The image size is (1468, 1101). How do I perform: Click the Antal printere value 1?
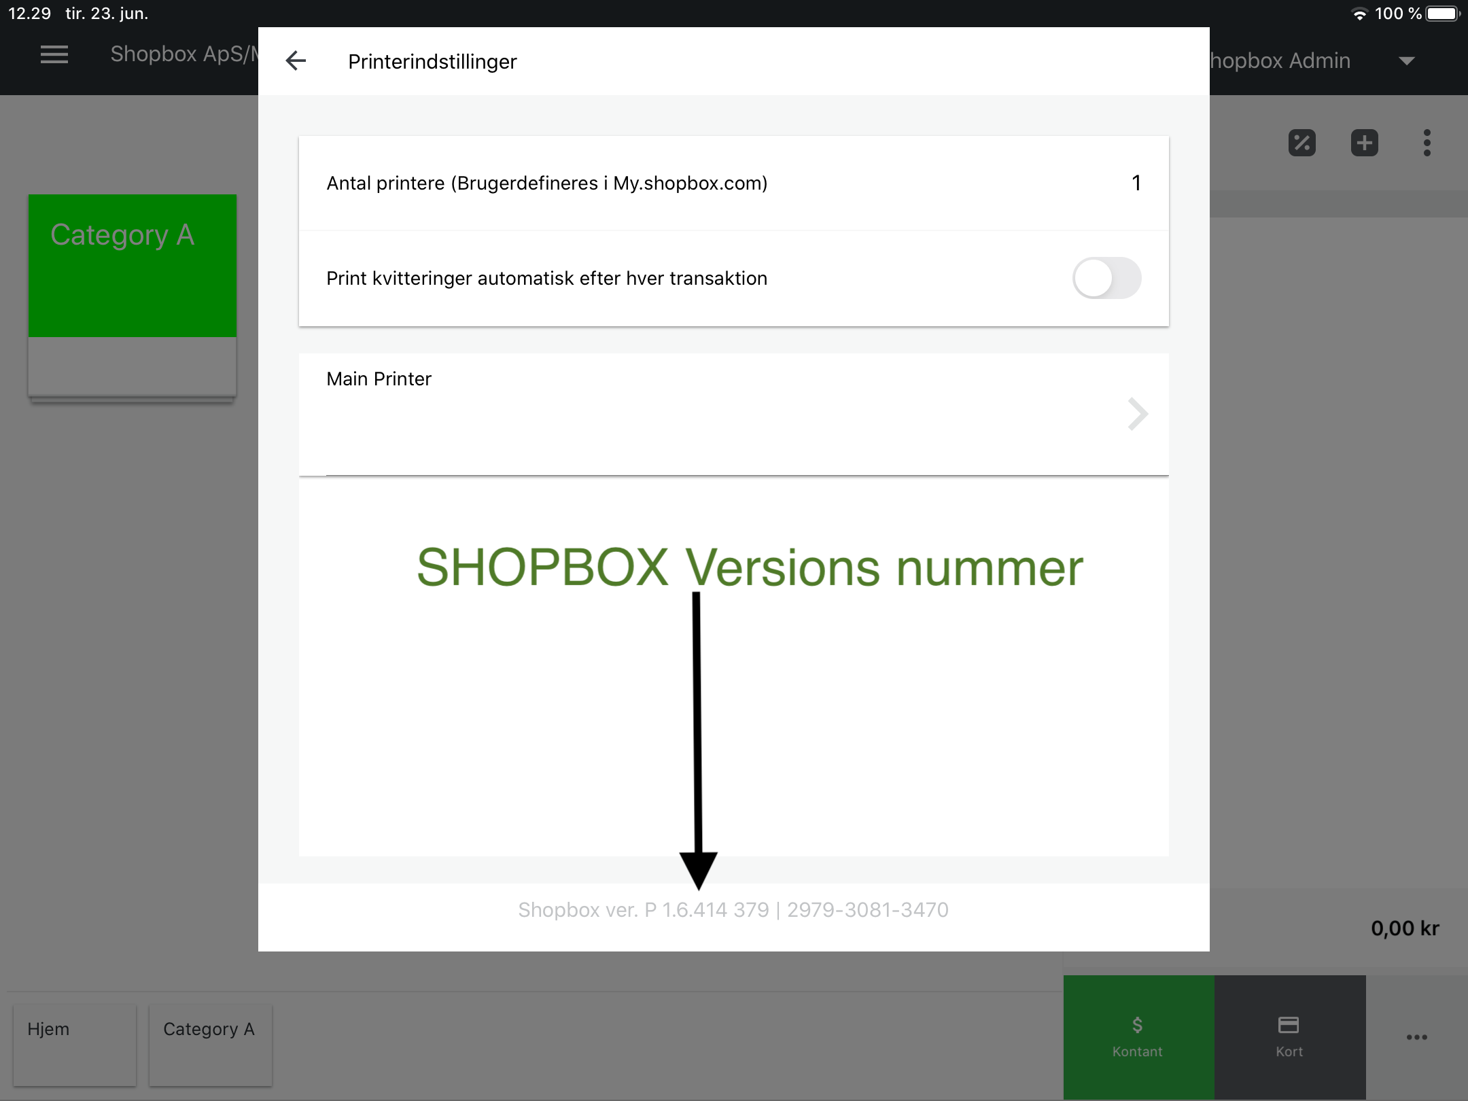[1136, 183]
